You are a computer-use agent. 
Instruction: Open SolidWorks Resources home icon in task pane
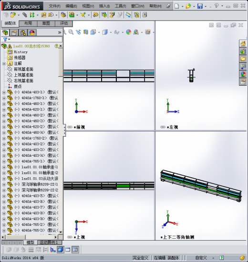click(243, 44)
